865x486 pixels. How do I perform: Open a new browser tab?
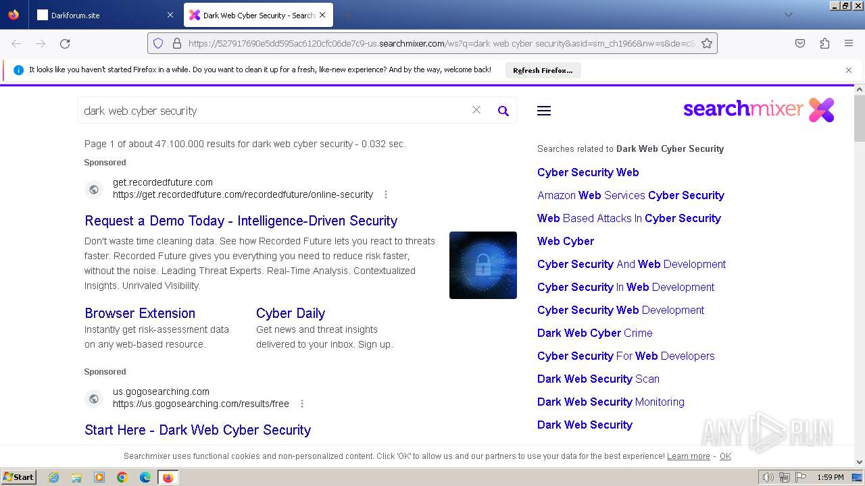(347, 15)
